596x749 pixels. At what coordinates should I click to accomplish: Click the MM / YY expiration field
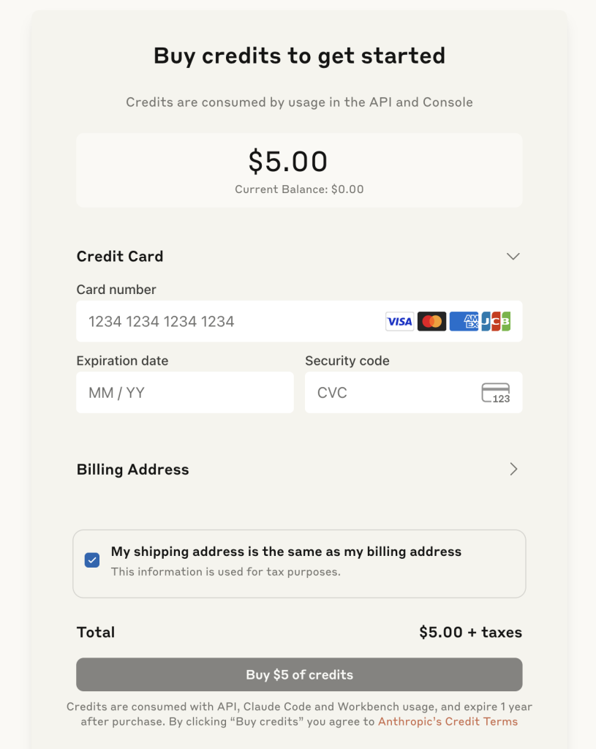[x=185, y=393]
